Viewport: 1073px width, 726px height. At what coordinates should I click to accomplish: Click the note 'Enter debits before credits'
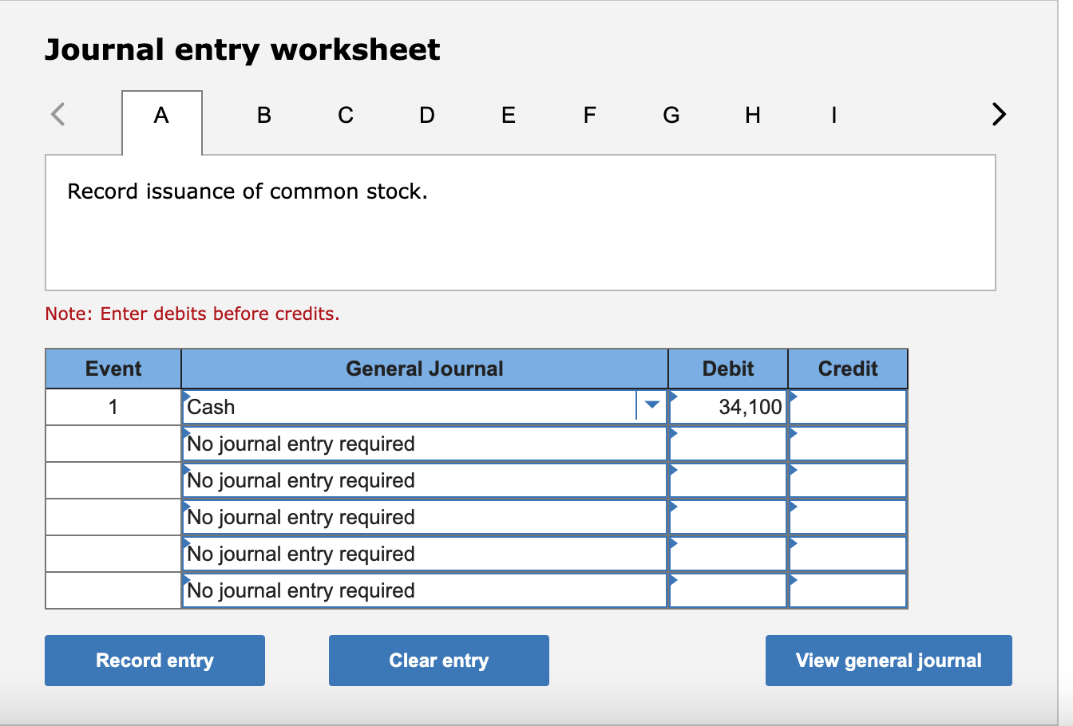coord(192,314)
